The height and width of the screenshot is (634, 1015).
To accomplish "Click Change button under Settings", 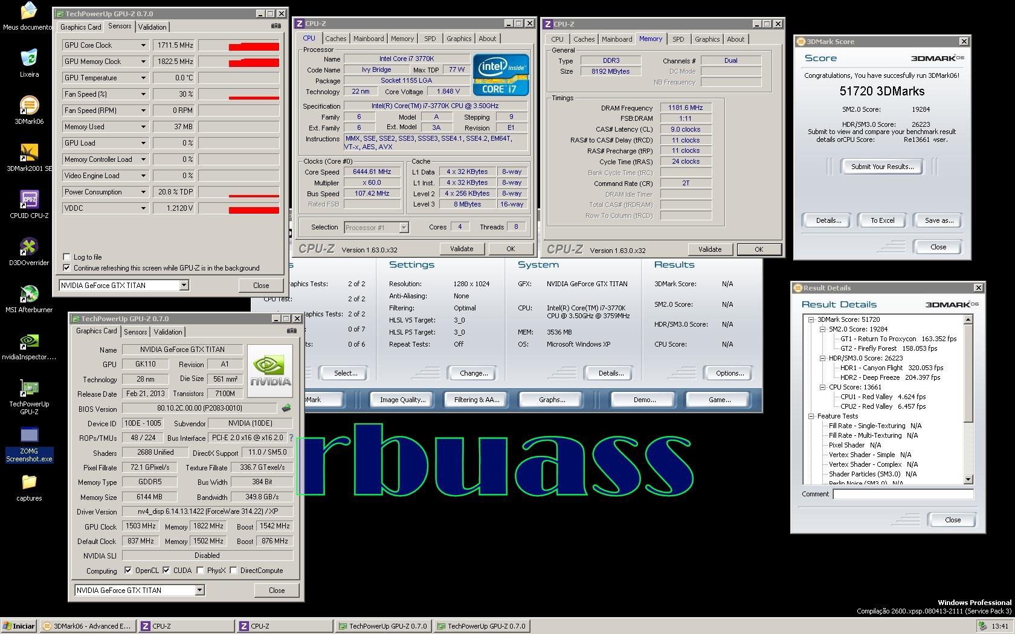I will pyautogui.click(x=474, y=373).
